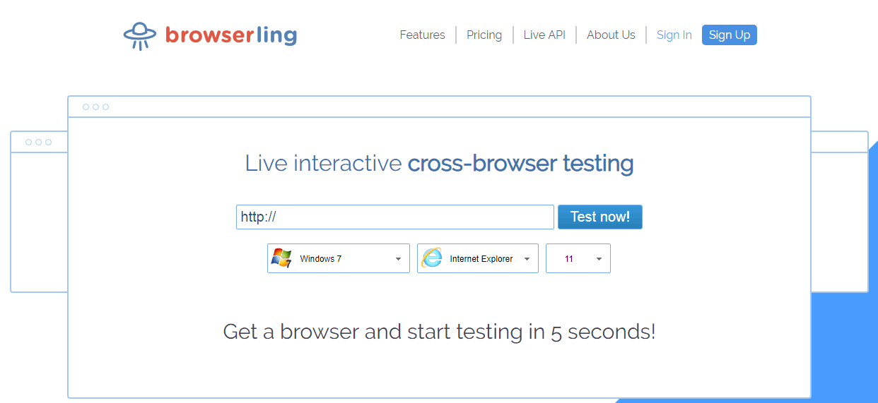Focus the http:// URL input field
The width and height of the screenshot is (878, 403).
click(x=395, y=217)
